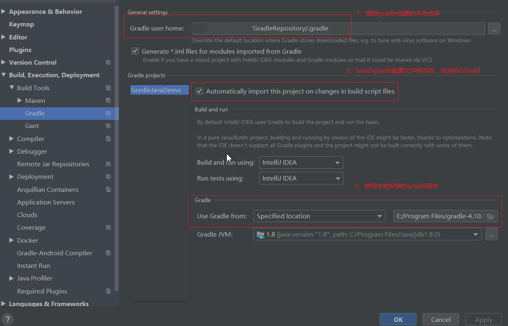Image resolution: width=508 pixels, height=326 pixels.
Task: Click the Apply button
Action: coord(484,319)
